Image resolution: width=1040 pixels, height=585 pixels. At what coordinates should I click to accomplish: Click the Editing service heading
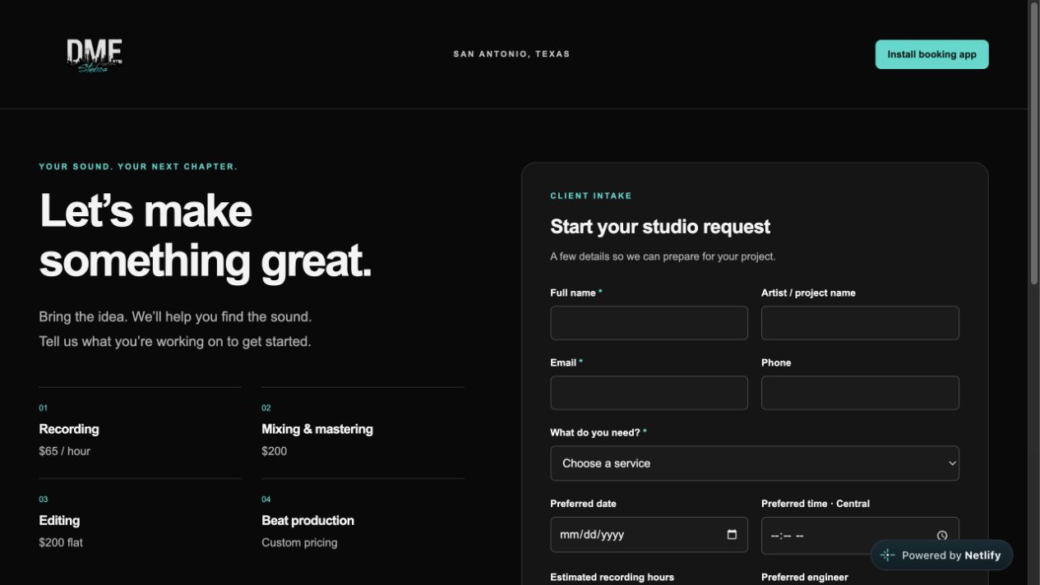click(59, 520)
